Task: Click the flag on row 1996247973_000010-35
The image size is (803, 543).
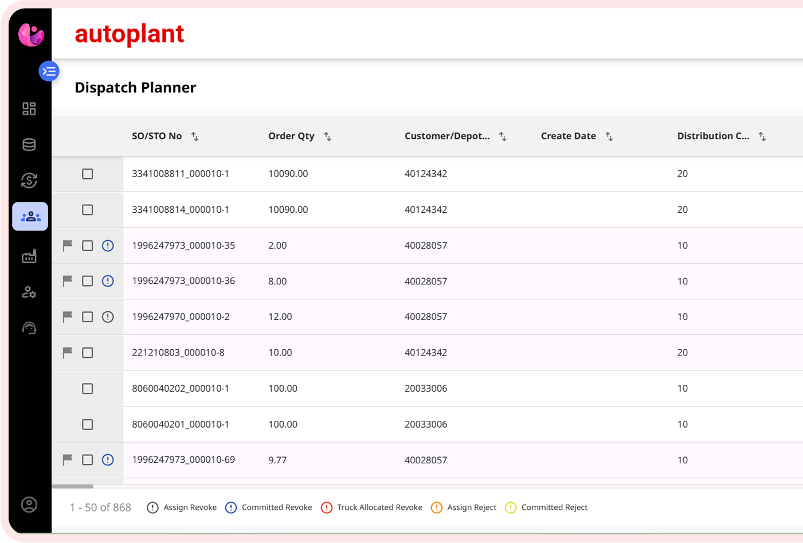Action: click(x=68, y=245)
